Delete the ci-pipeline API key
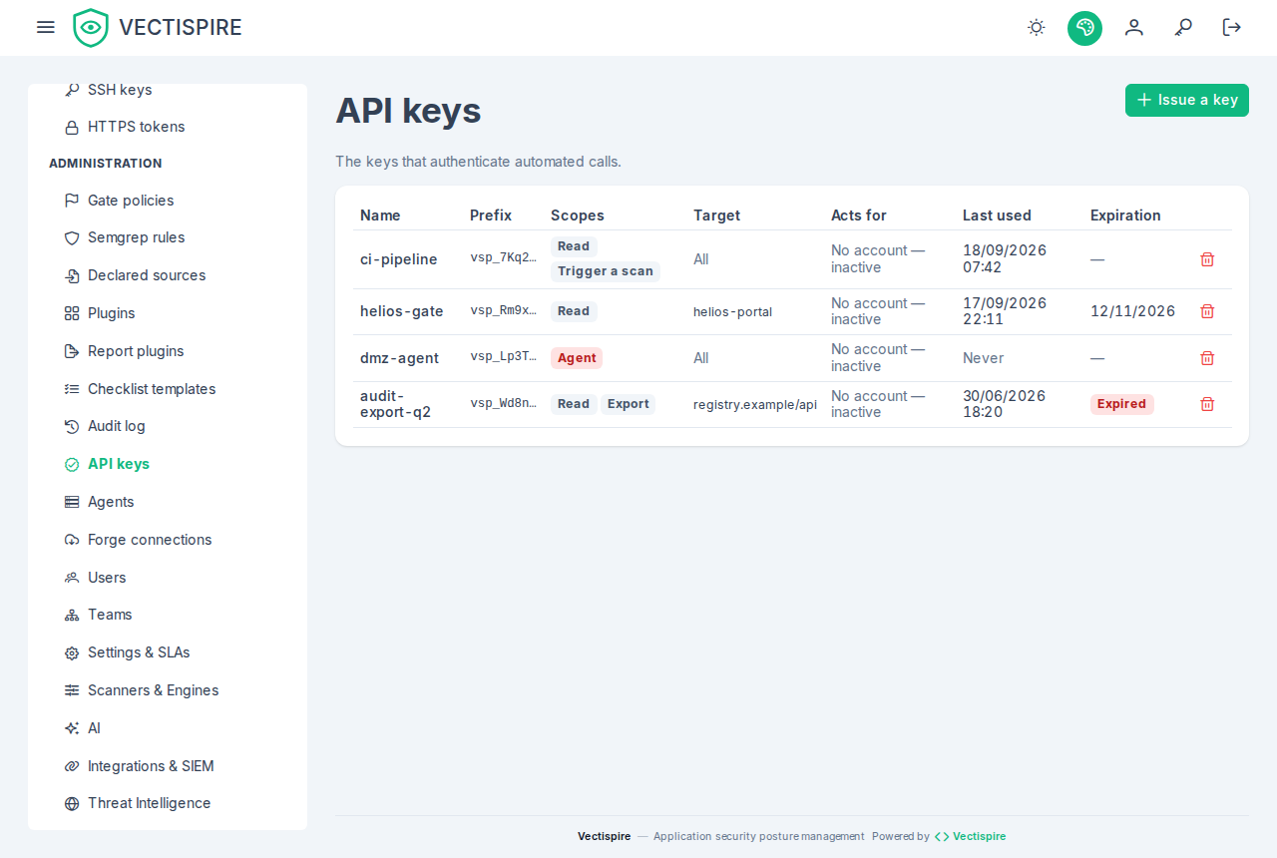The width and height of the screenshot is (1277, 858). pyautogui.click(x=1207, y=259)
